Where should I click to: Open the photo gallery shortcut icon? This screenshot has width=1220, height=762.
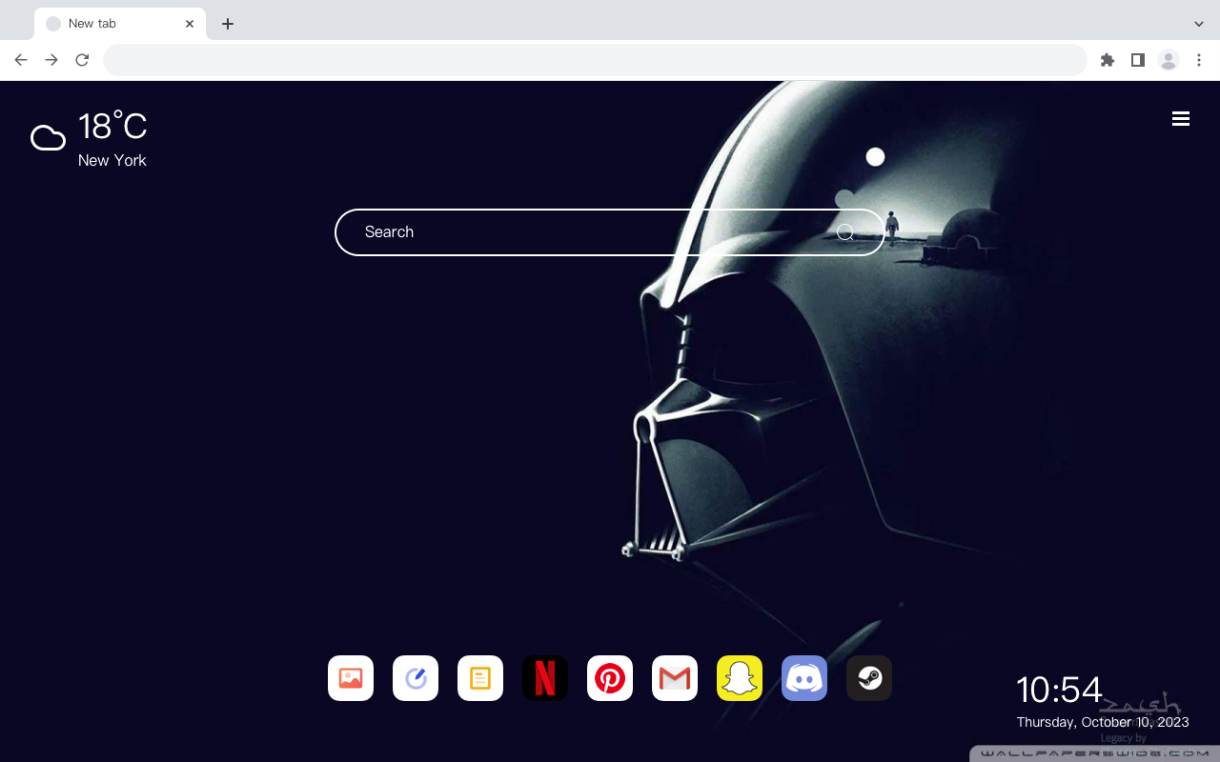click(x=351, y=678)
